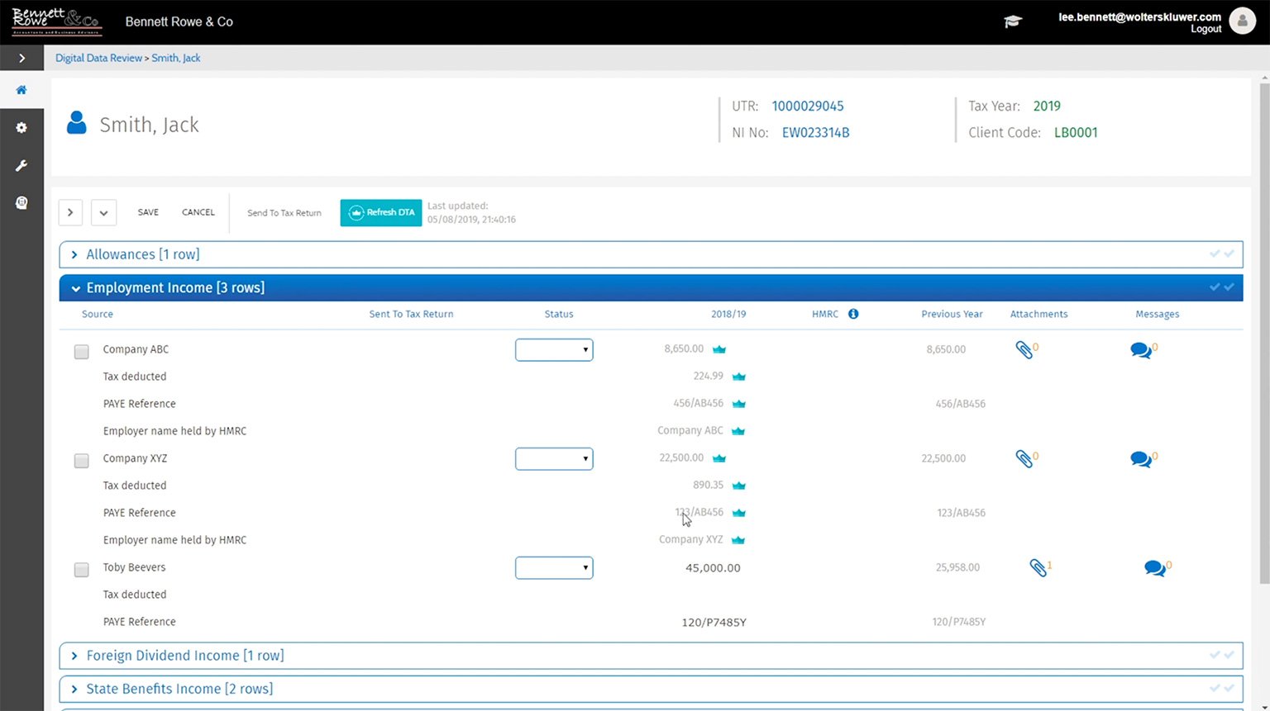Click the Messages column header
The image size is (1270, 711).
1157,314
